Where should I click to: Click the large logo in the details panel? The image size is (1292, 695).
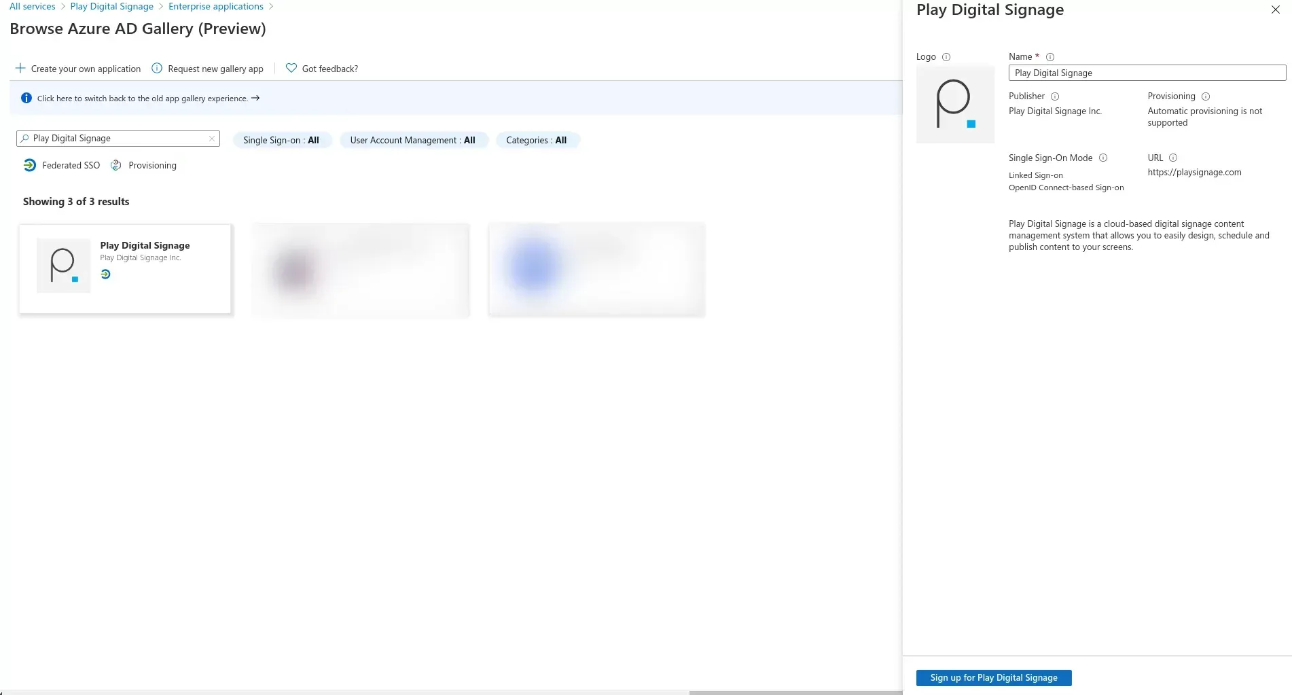955,104
